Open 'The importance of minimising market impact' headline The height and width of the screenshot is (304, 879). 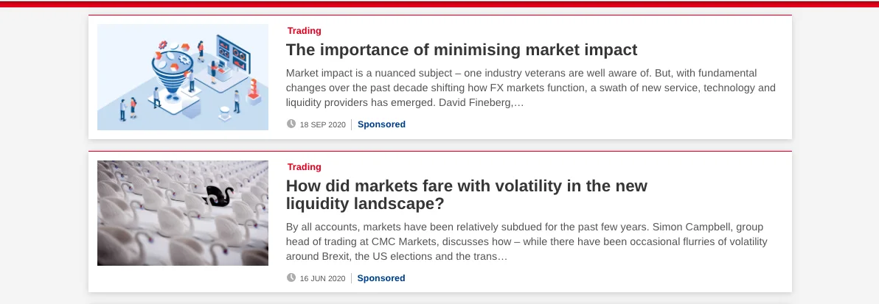462,50
